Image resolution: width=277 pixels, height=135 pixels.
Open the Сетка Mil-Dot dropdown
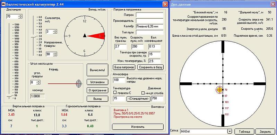(x=230, y=131)
